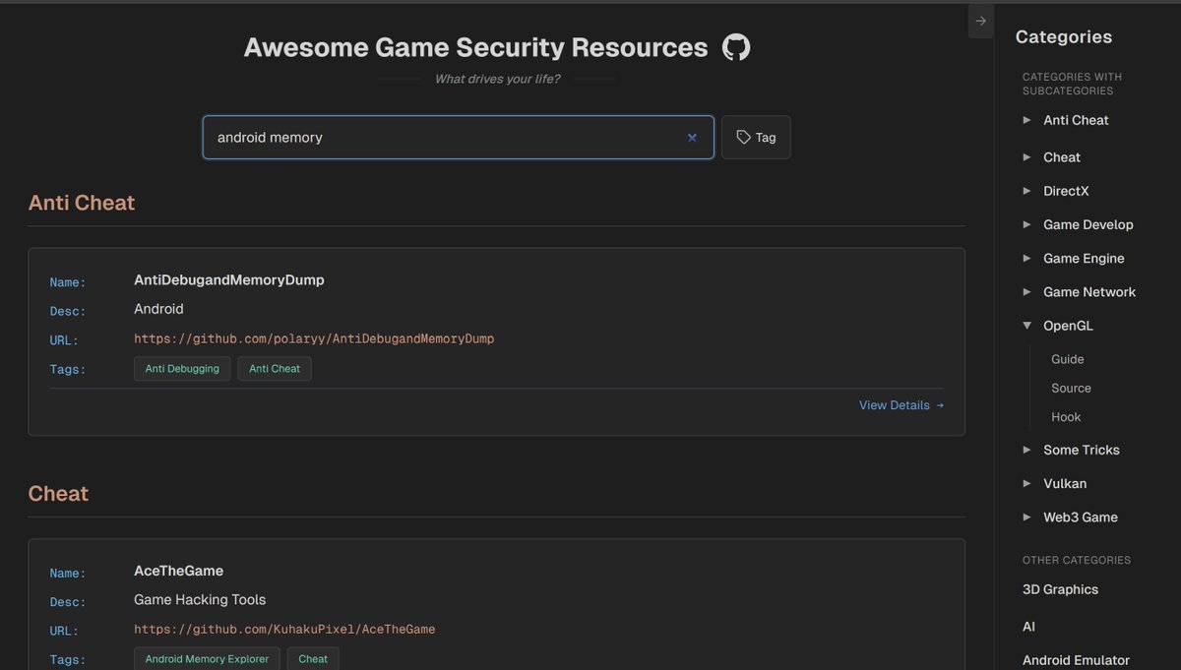Click the AntiDebugandMemoryDump name text
1181x670 pixels.
click(x=229, y=280)
